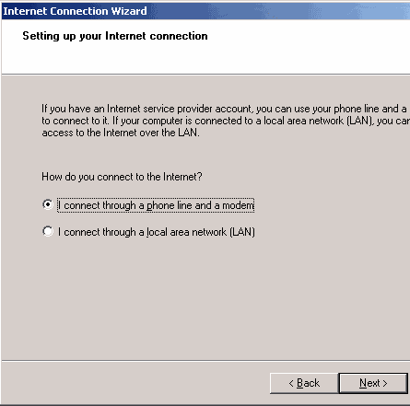Click the Internet Connection Wizard title bar
Viewport: 410px width, 406px height.
point(205,11)
